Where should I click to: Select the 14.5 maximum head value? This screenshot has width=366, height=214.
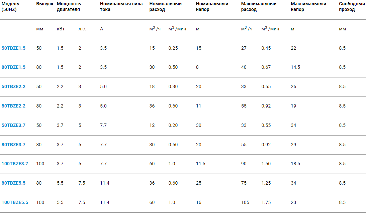(x=295, y=67)
